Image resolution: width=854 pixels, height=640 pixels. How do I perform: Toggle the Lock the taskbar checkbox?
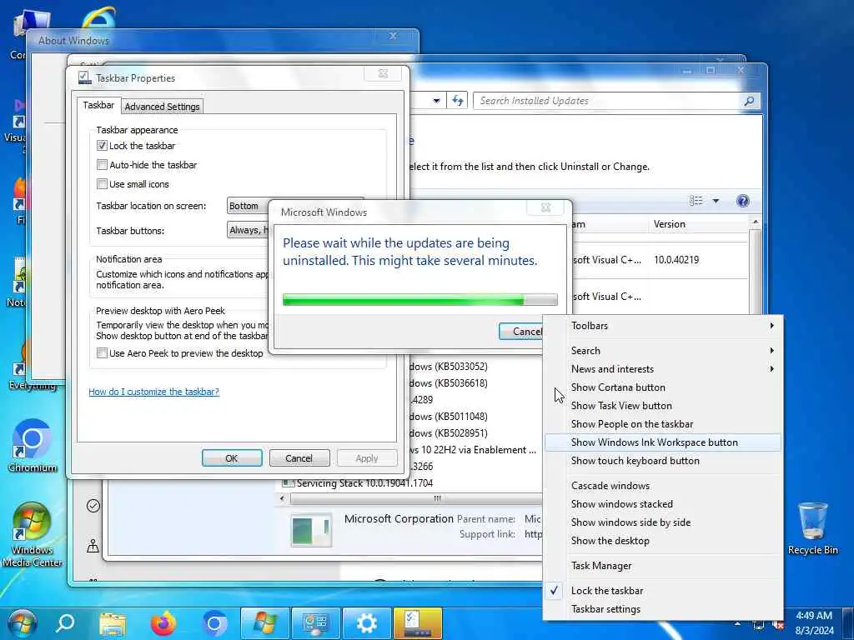pos(102,145)
